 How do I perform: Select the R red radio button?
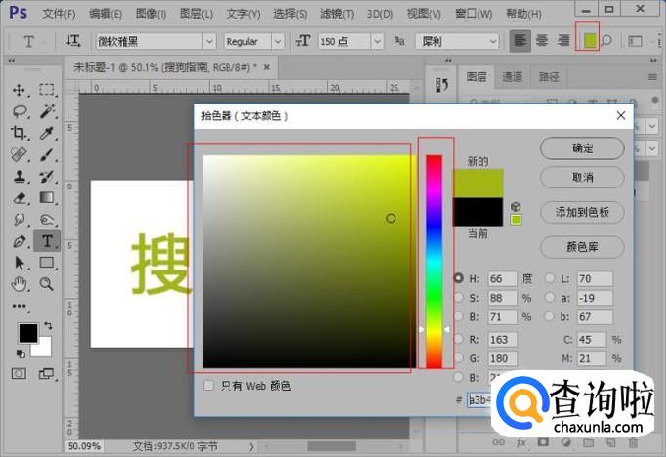(x=458, y=339)
